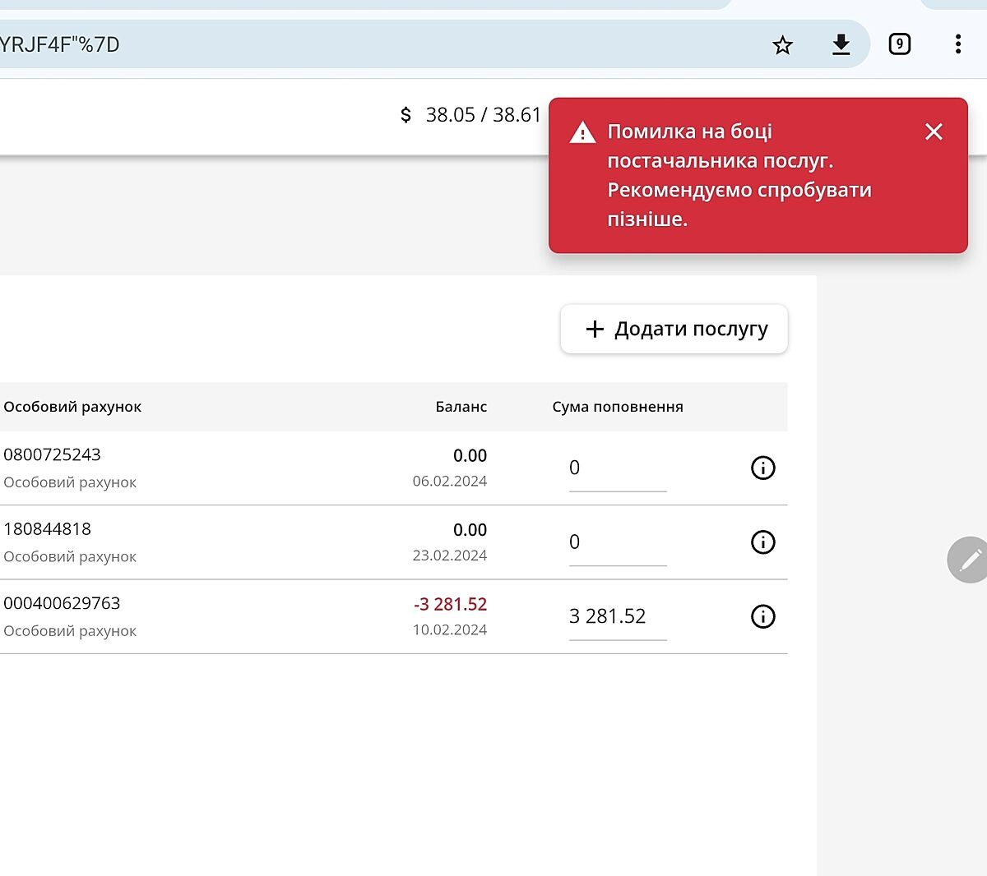Show info for account 000400629763

point(762,616)
